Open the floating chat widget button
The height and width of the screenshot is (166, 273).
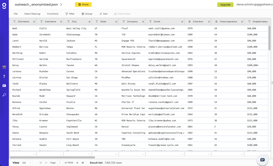(x=262, y=160)
